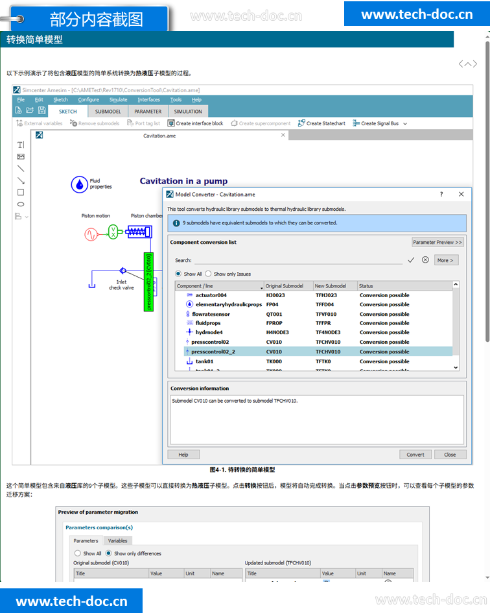Click the clear search circled X icon
The image size is (490, 613).
425,260
